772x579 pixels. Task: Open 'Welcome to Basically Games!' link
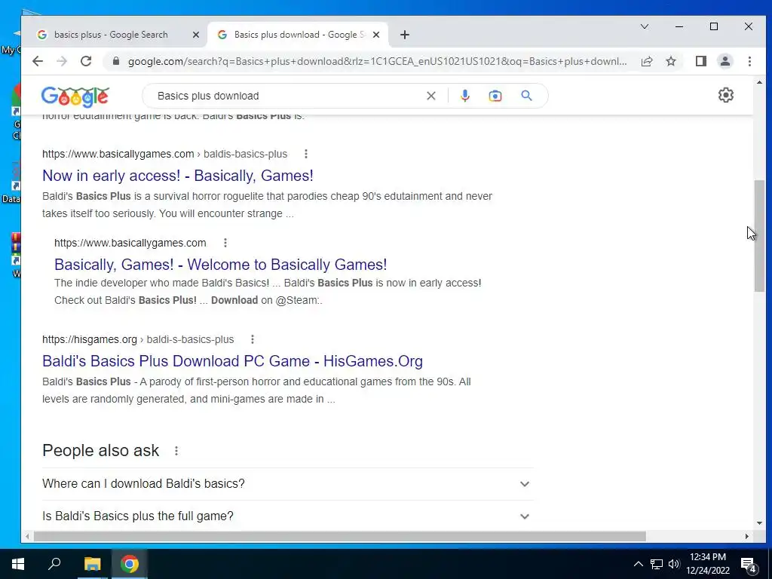click(221, 265)
